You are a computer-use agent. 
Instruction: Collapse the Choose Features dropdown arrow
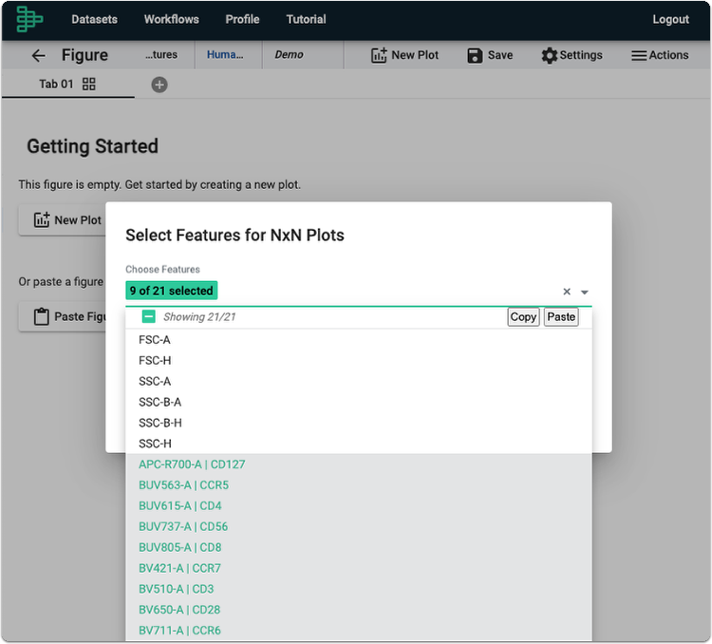pos(585,293)
